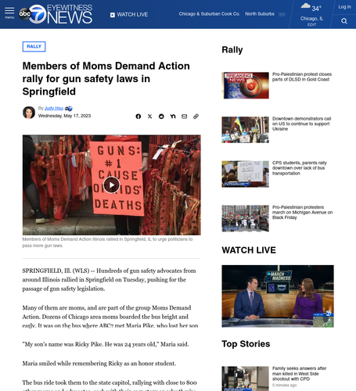The image size is (356, 391).
Task: Share article on Facebook
Action: tap(138, 117)
